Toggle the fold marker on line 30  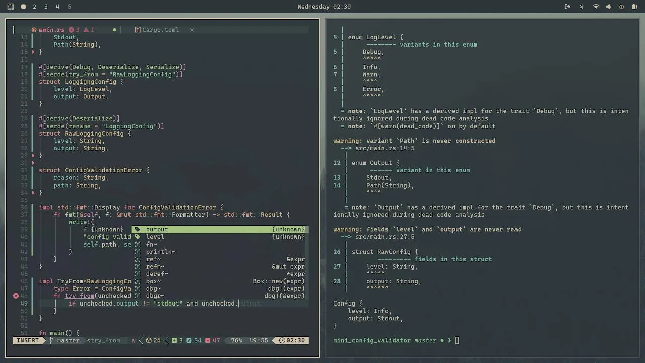[33, 163]
